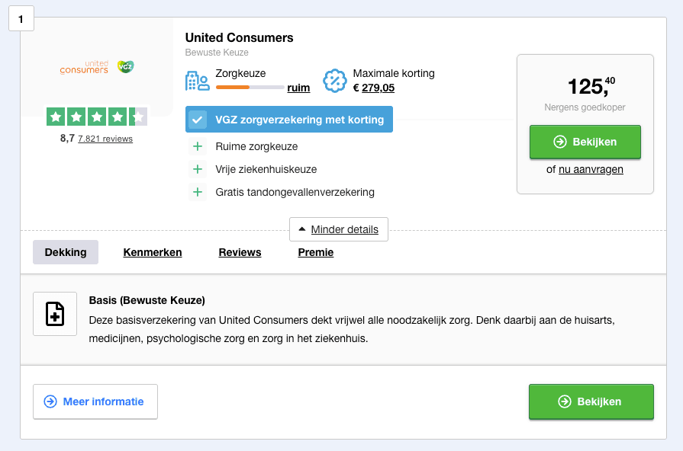Image resolution: width=683 pixels, height=451 pixels.
Task: Click the nu aanvragen link
Action: (x=591, y=169)
